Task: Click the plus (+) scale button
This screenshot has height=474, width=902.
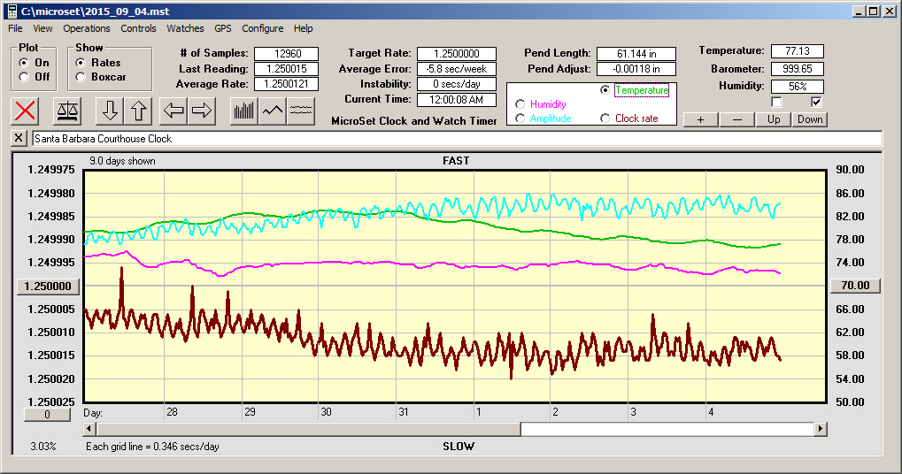Action: (x=701, y=119)
